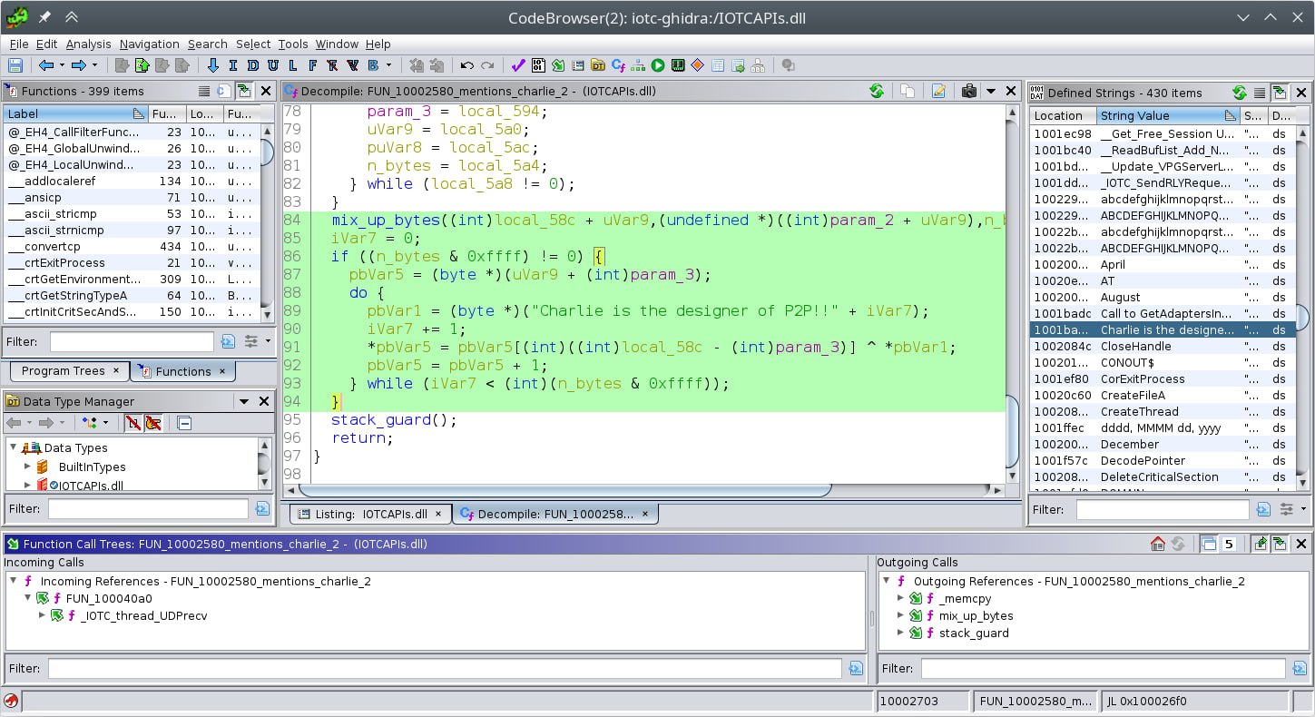Viewport: 1315px width, 717px height.
Task: Sort by the Location column header
Action: (1058, 115)
